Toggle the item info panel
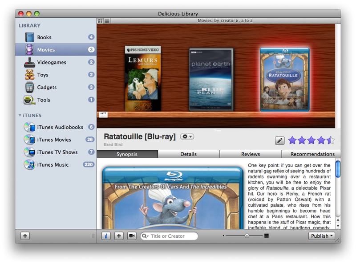Viewport: 356px width, 264px height. [x=106, y=236]
